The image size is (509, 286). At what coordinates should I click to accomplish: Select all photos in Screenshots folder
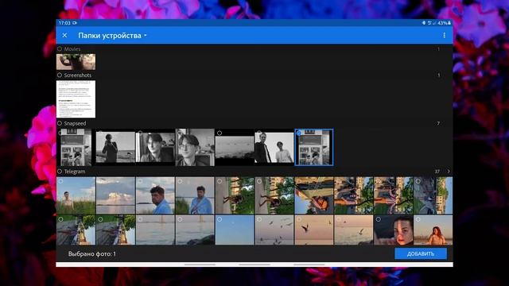[x=60, y=75]
